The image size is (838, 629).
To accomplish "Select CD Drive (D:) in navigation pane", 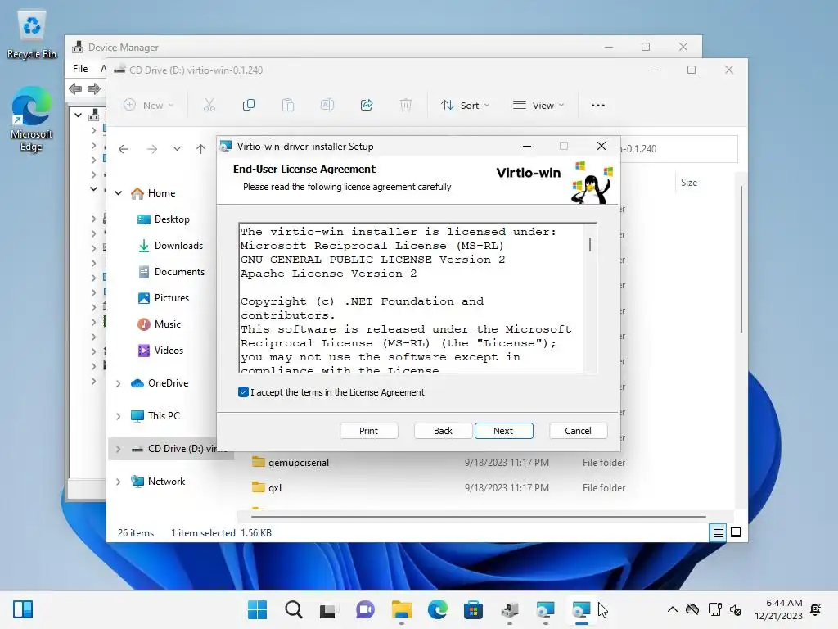I will pos(171,449).
